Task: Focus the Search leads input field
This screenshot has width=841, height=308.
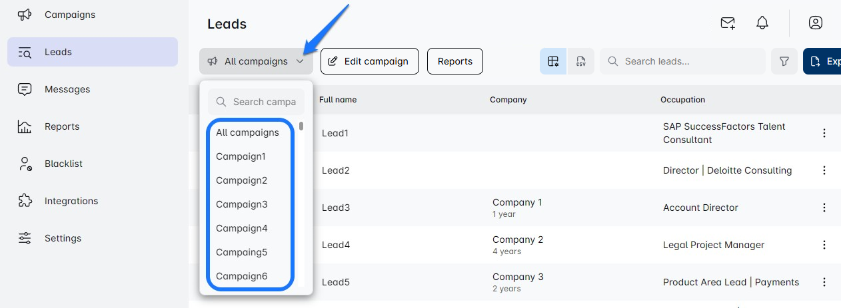Action: pos(690,61)
